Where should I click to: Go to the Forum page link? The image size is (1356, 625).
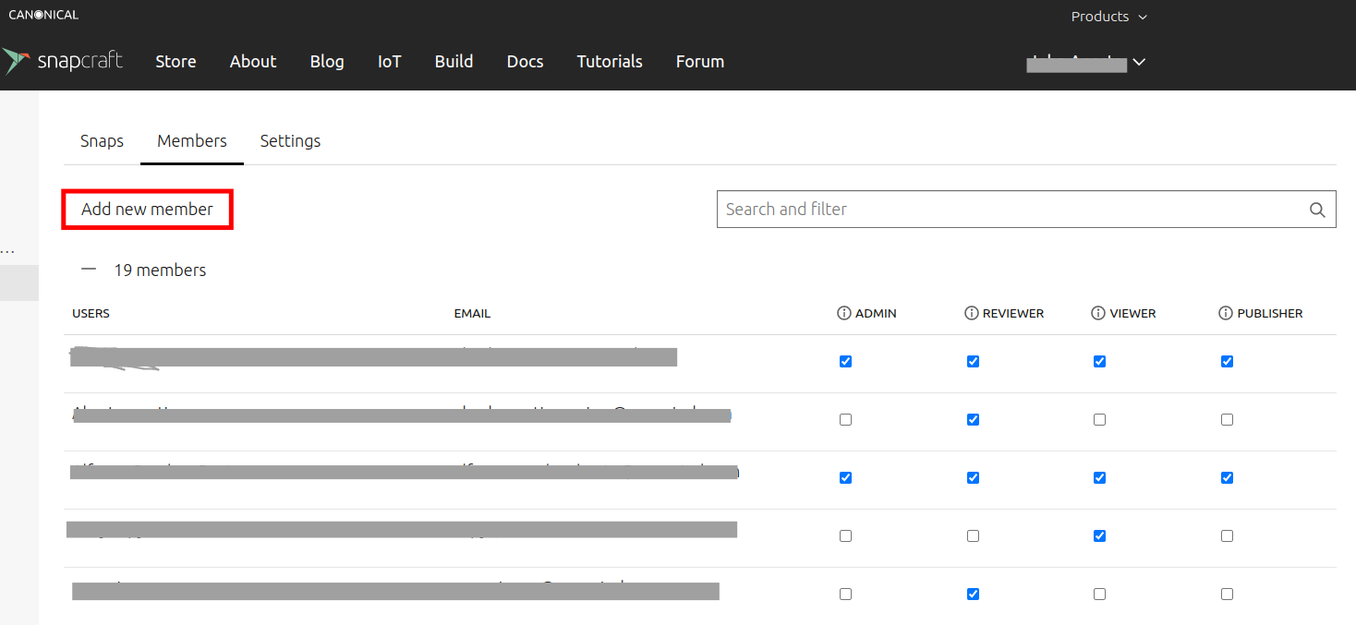point(699,62)
